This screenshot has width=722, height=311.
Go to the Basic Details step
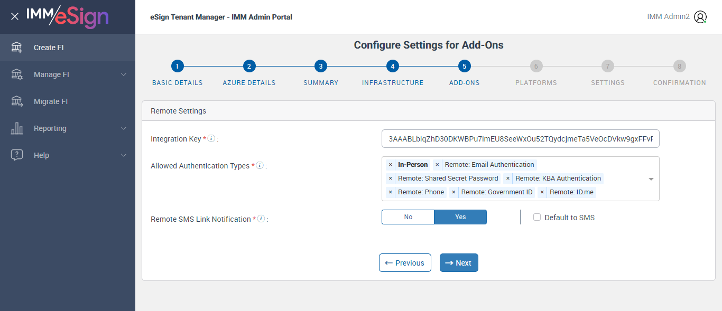tap(177, 67)
